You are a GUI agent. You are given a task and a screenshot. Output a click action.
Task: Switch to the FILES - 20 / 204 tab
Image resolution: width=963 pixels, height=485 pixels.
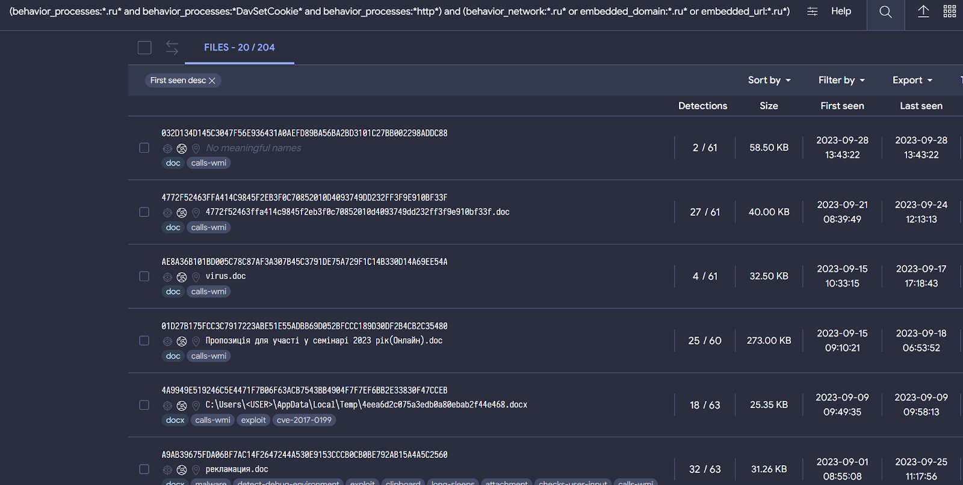(239, 47)
